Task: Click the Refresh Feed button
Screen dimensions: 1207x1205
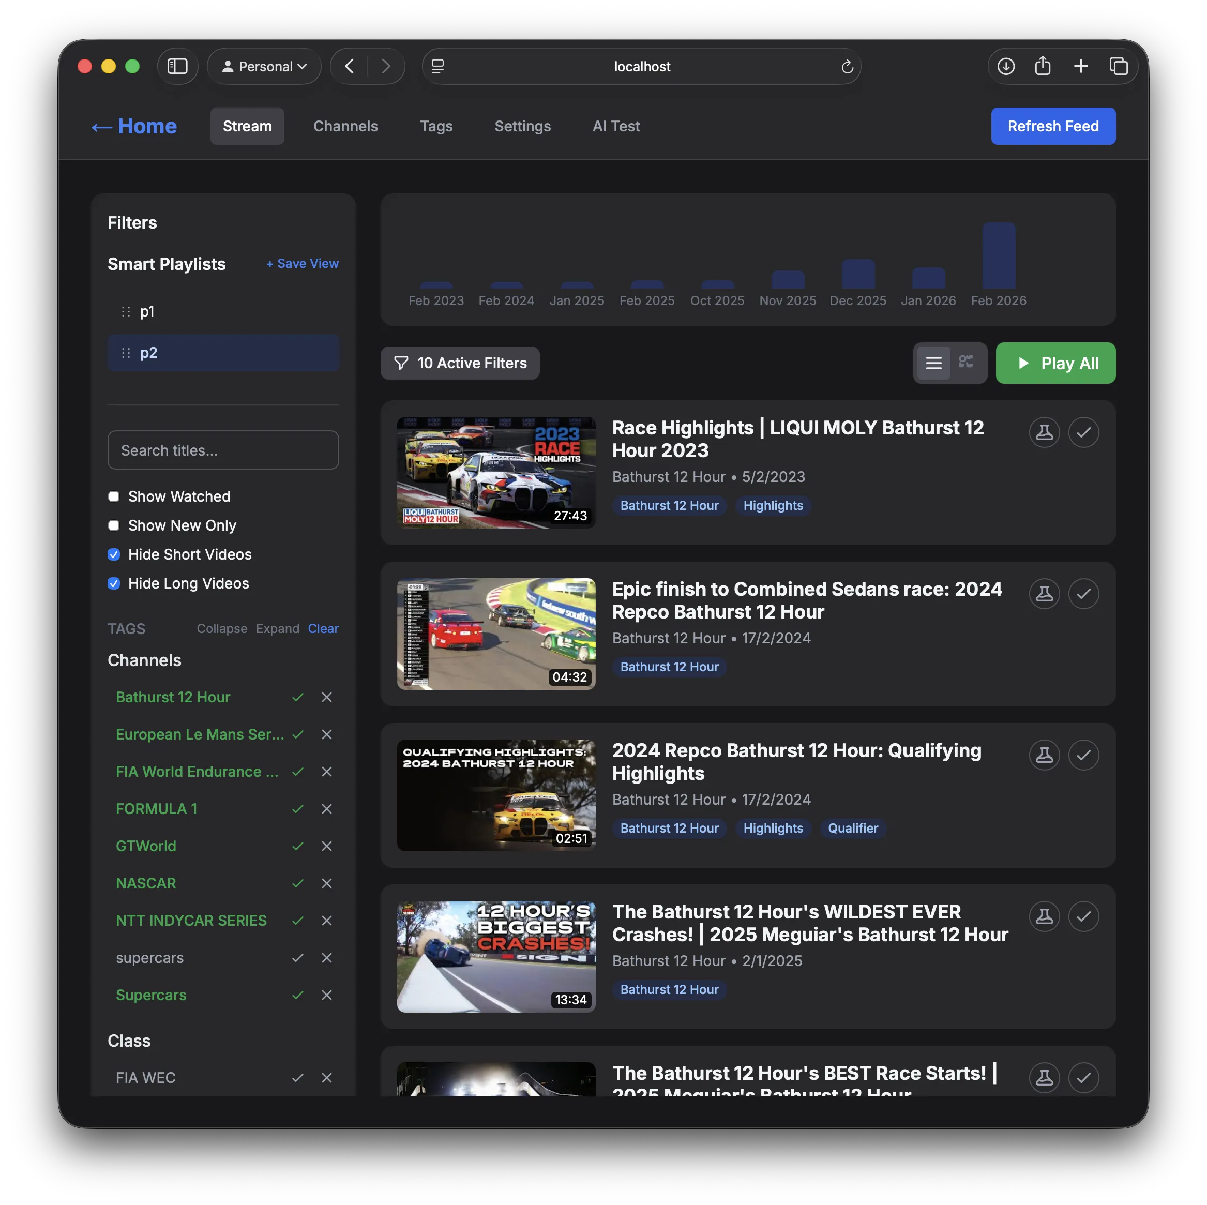Action: click(1053, 126)
